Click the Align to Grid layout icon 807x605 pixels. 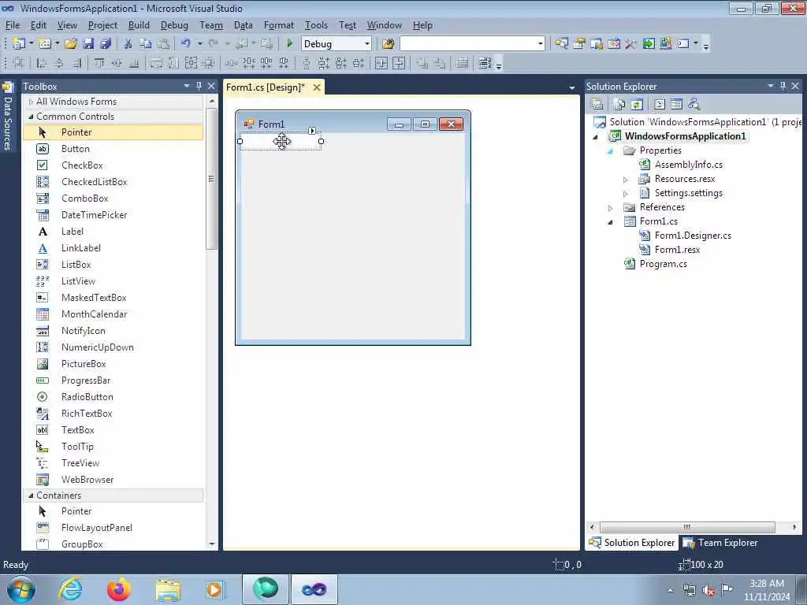tap(19, 63)
